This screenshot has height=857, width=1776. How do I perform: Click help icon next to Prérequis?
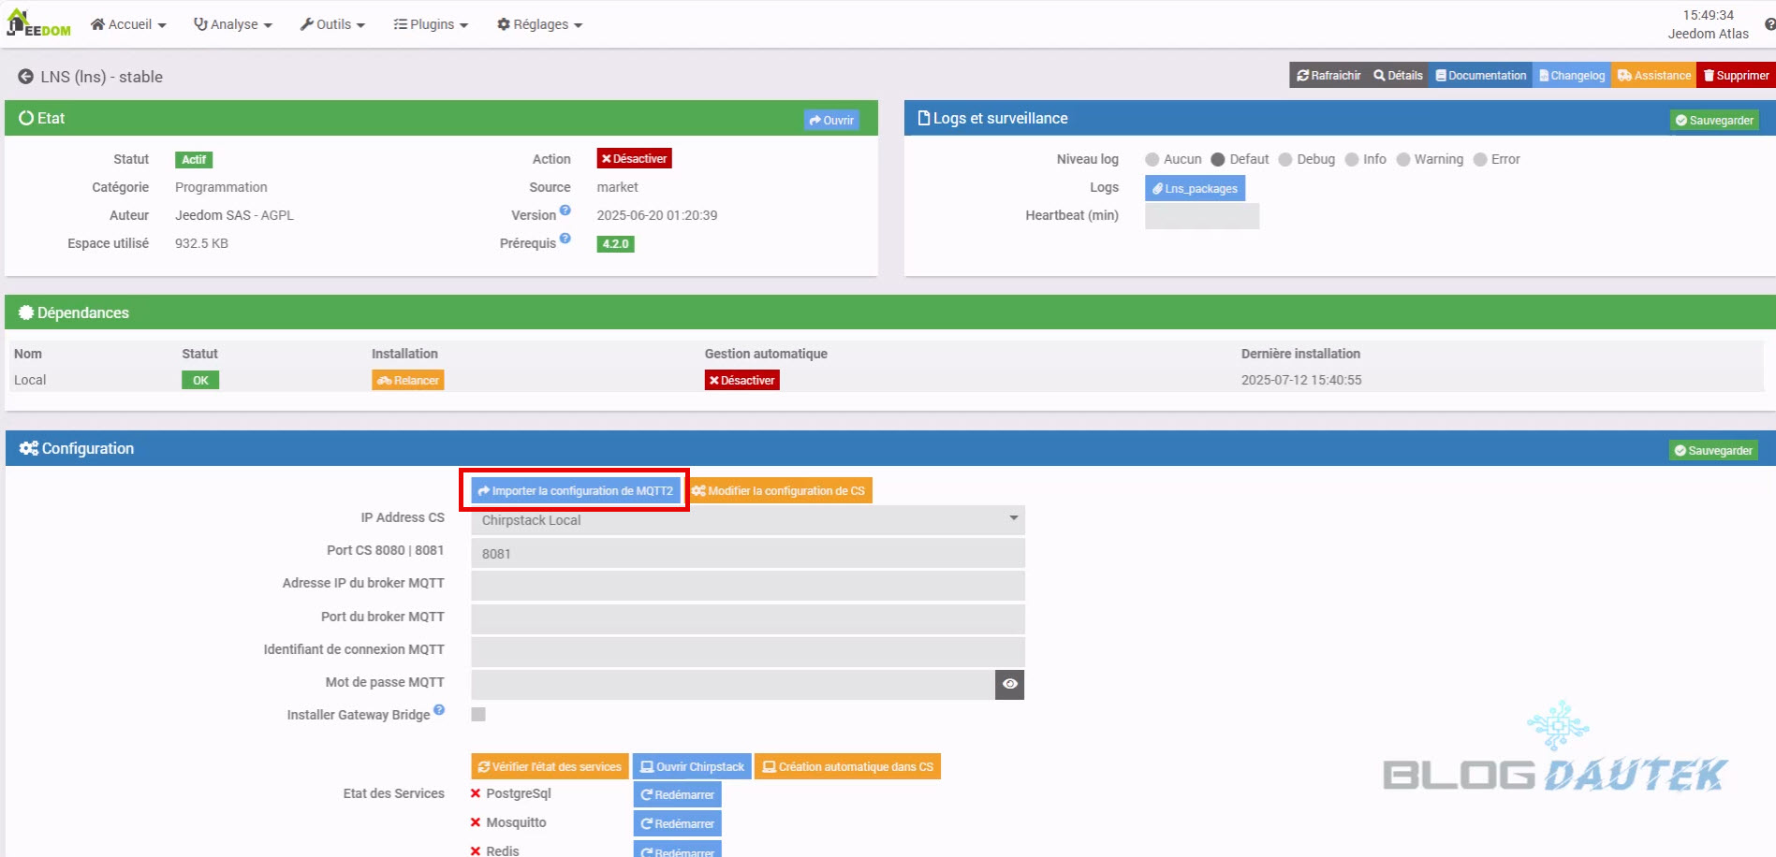pos(565,239)
